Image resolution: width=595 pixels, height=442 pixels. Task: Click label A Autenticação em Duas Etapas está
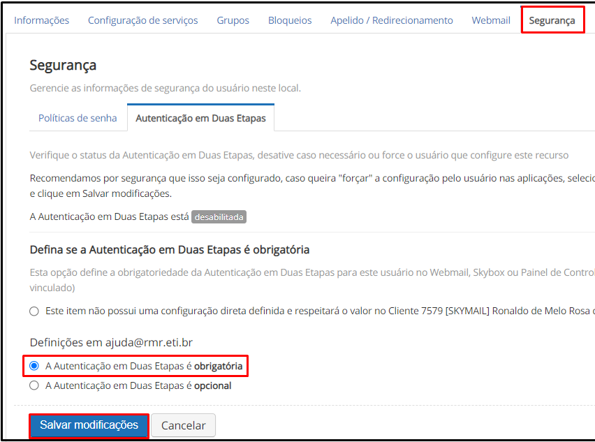[109, 216]
